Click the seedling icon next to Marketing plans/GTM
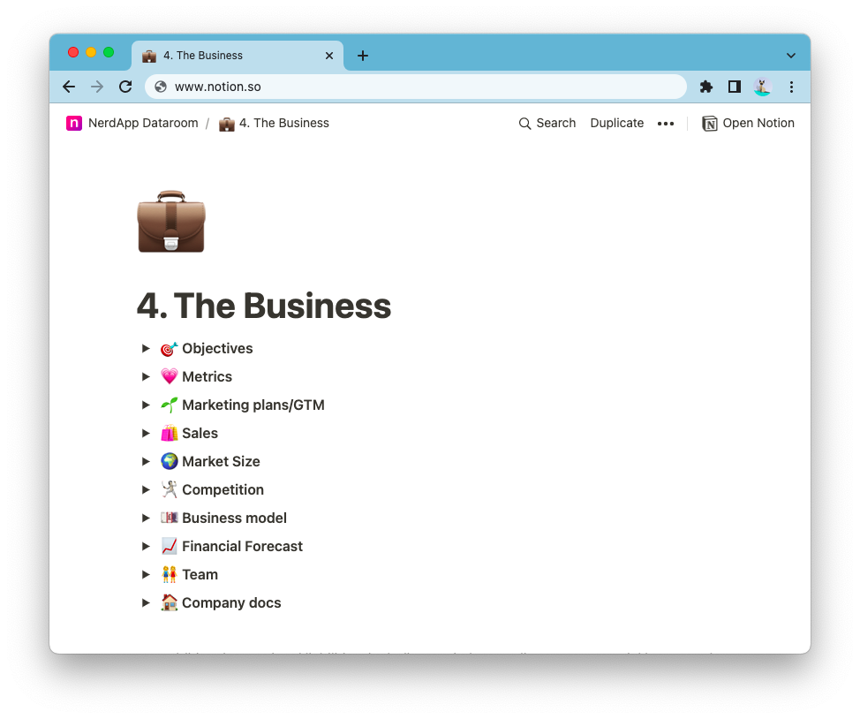Image resolution: width=860 pixels, height=719 pixels. 169,405
